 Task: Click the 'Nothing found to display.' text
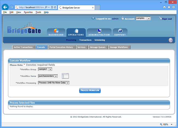(x=22, y=106)
